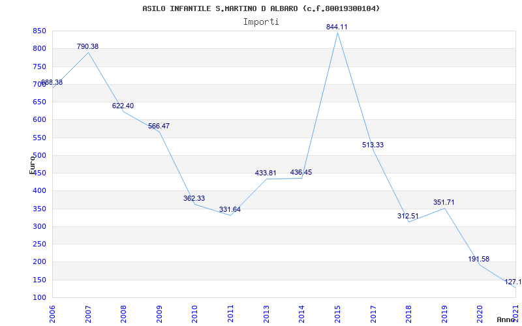
Task: Click the 362.33 data label
Action: coord(194,198)
